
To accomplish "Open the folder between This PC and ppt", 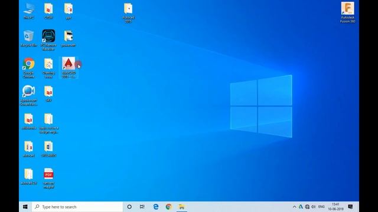I will pos(48,11).
